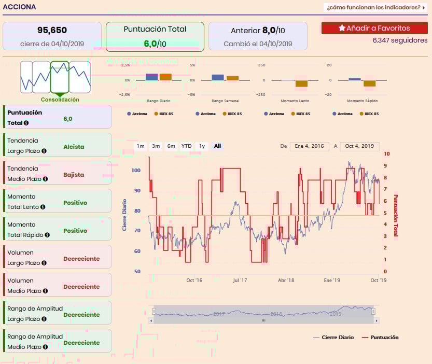Click the Momento Total Rápido Positivo value
This screenshot has width=432, height=364.
(x=75, y=231)
